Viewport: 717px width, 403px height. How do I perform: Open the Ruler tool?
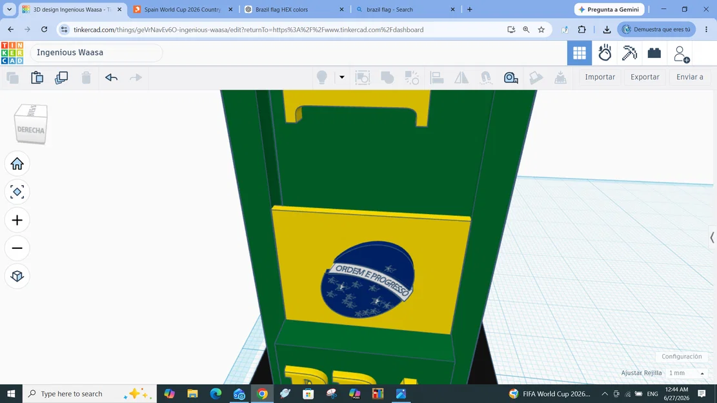pyautogui.click(x=510, y=77)
